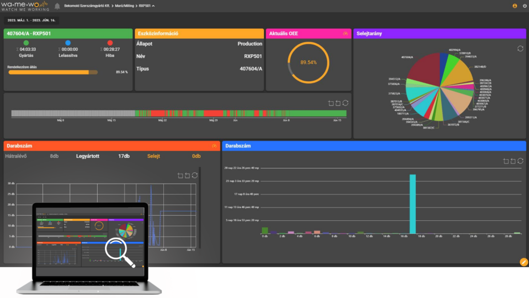Click the Legyártott label
Viewport: 529px width, 298px height.
88,156
